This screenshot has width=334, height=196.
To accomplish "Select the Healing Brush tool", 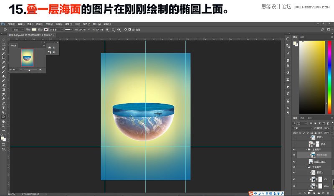I will pos(3,67).
